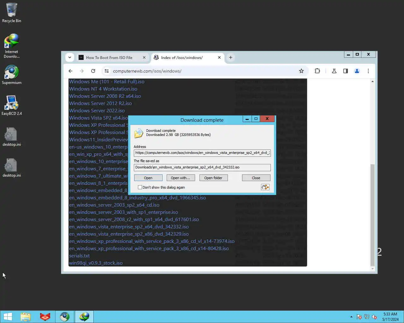This screenshot has height=323, width=404.
Task: Click the browser address bar URL
Action: tap(147, 71)
